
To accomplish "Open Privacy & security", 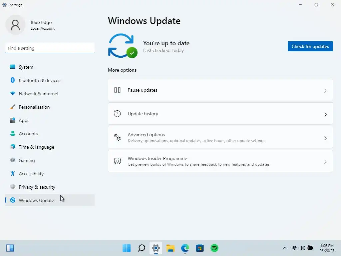I will pyautogui.click(x=50, y=187).
